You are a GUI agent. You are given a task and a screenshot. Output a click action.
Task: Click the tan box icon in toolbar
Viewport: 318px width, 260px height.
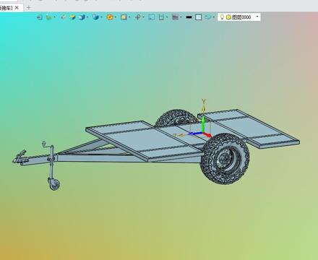point(124,17)
